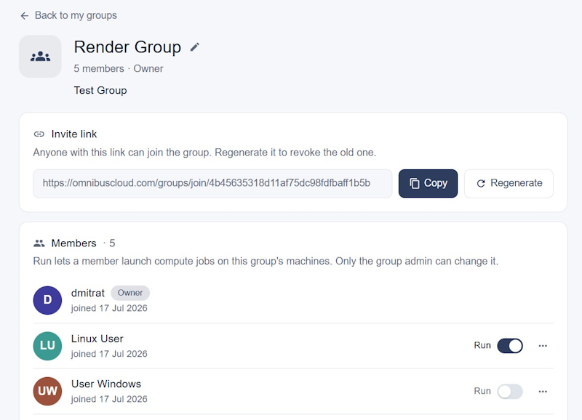Click the UW avatar of User Windows
The width and height of the screenshot is (582, 420).
click(x=47, y=392)
